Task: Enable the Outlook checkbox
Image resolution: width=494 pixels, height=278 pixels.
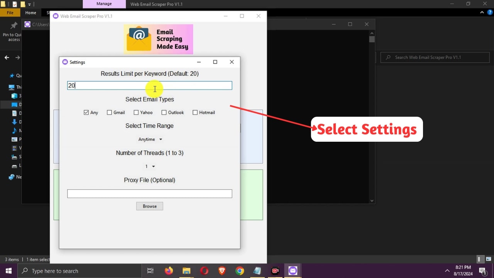Action: [x=164, y=112]
